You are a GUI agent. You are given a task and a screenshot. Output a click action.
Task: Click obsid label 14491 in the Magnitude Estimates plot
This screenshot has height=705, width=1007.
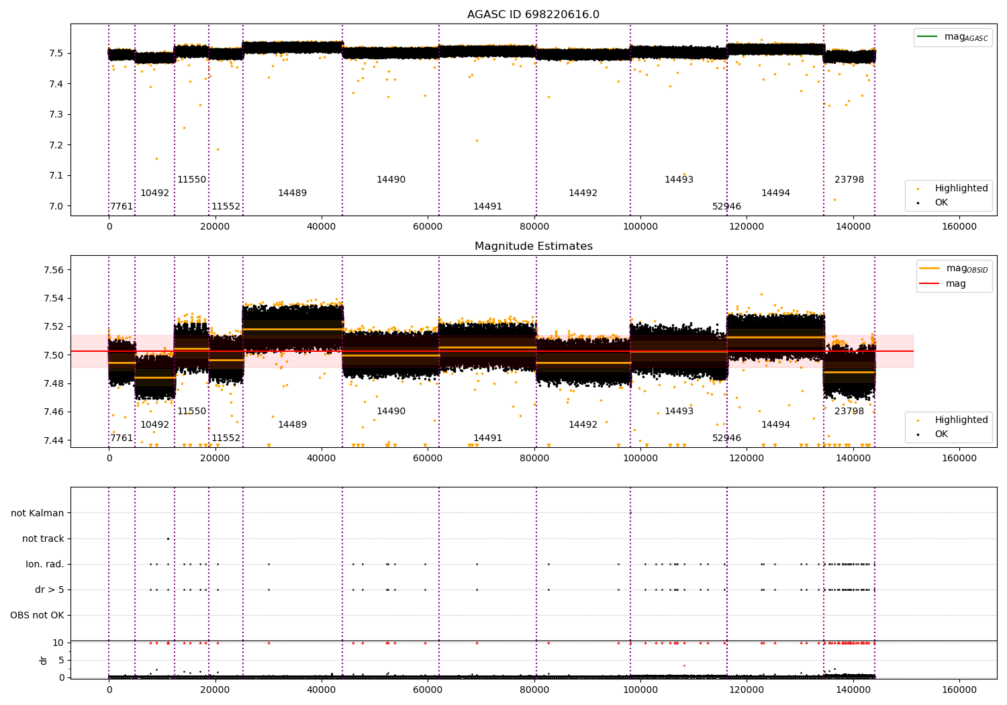pyautogui.click(x=487, y=438)
